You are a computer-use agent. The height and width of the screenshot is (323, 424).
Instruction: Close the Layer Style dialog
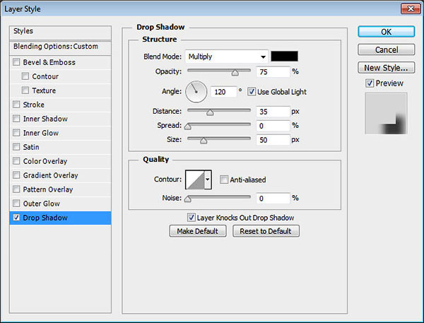(410, 8)
